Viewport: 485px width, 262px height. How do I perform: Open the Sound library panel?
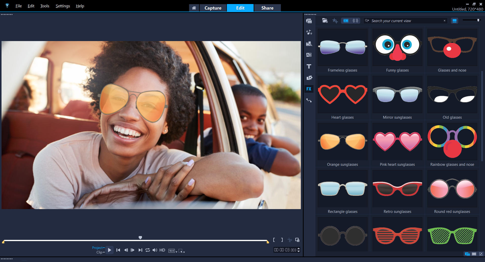click(309, 32)
